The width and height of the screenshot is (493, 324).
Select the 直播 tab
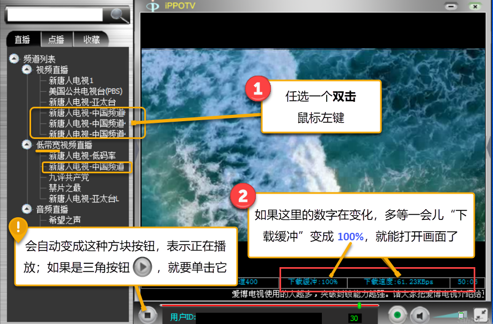click(23, 40)
